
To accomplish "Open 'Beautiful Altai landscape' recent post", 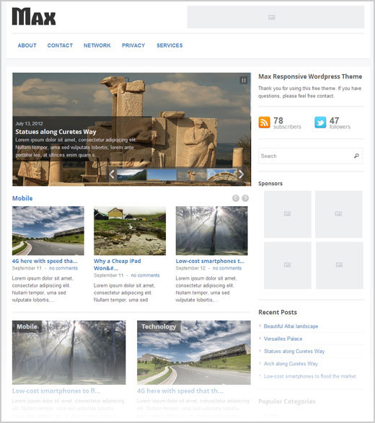I will point(291,326).
